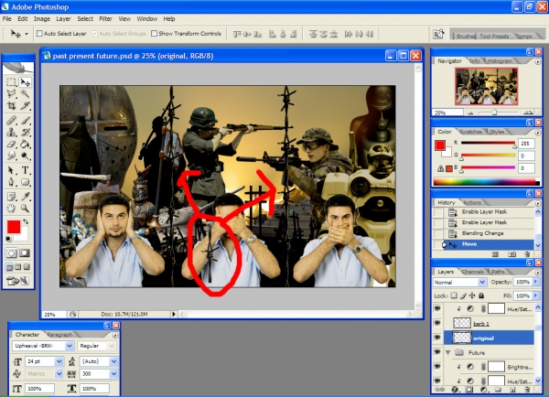This screenshot has height=397, width=549.
Task: Select the Paint Bucket tool
Action: click(x=25, y=144)
